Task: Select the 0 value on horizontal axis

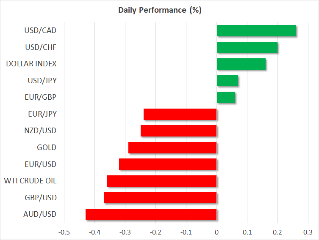Action: 216,232
